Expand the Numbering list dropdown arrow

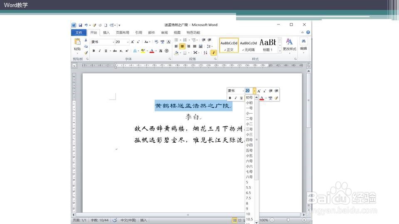tap(189, 40)
